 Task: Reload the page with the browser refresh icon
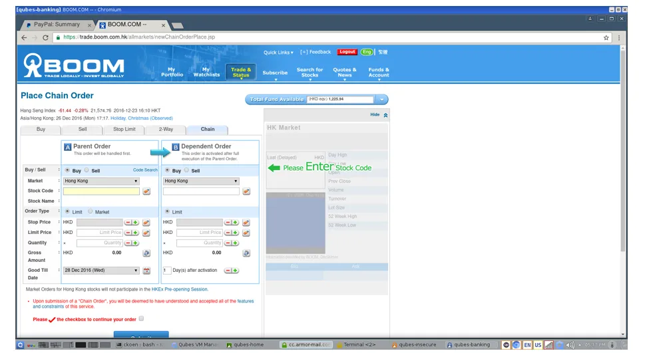tap(46, 37)
